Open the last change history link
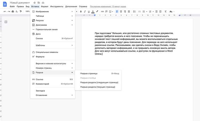The width and height of the screenshot is (200, 121). [x=108, y=6]
